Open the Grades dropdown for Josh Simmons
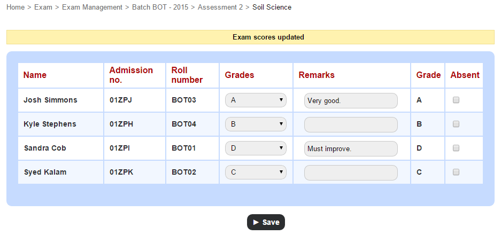 (x=256, y=100)
